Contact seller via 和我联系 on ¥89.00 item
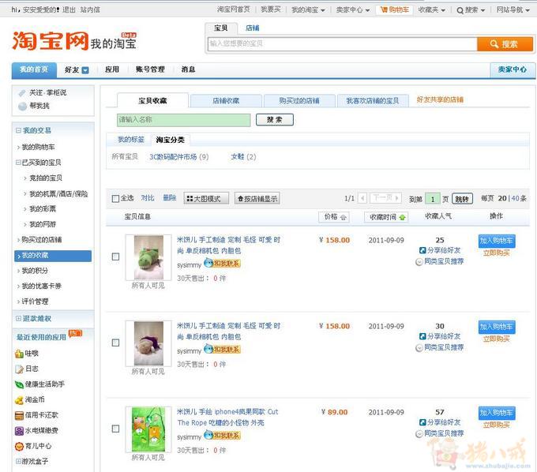This screenshot has height=472, width=537. point(222,436)
